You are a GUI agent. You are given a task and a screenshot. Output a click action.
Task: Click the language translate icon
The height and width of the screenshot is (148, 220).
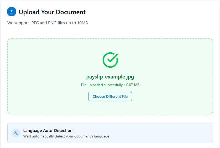coord(16,133)
